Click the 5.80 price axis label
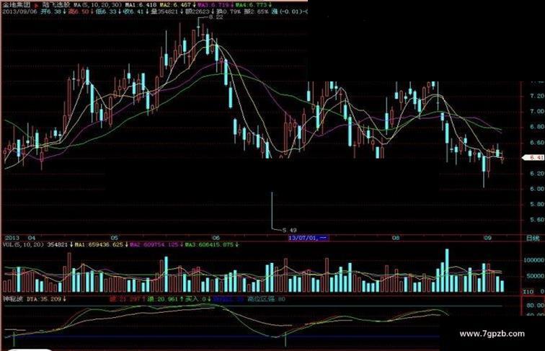The height and width of the screenshot is (351, 545). 537,204
